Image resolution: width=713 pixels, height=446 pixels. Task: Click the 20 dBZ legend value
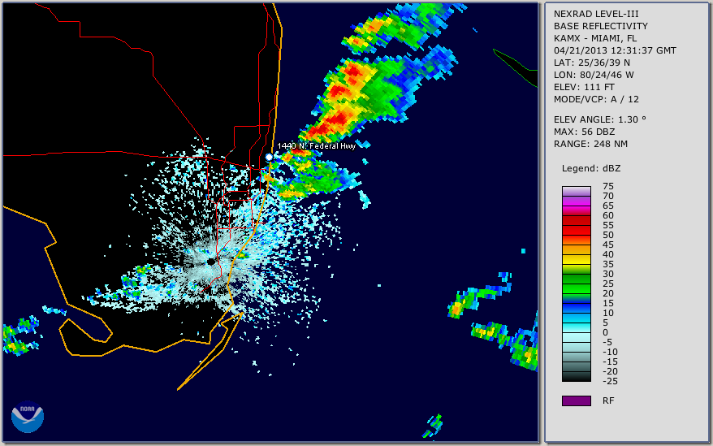tap(608, 293)
